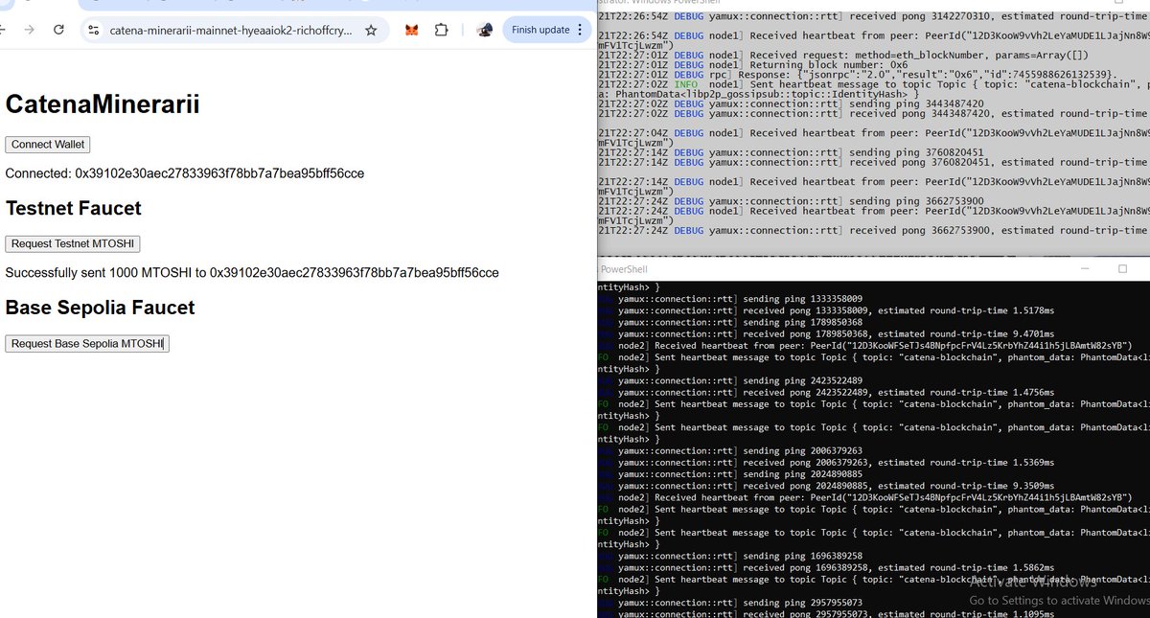Click the rpc Response jsonrpc log line
The height and width of the screenshot is (618, 1150).
point(858,74)
